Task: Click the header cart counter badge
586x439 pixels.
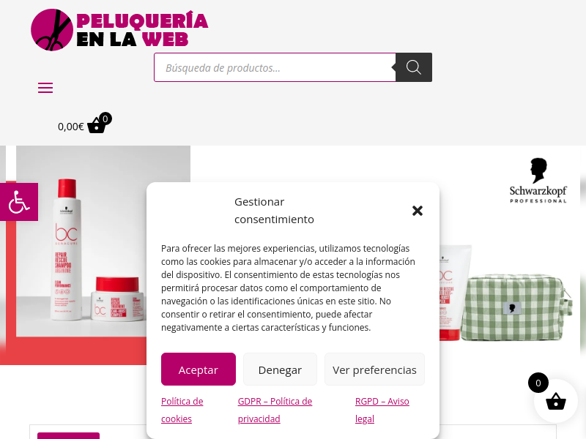Action: pos(105,119)
